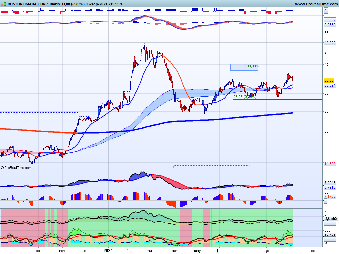This screenshot has height=254, width=339.
Task: Click the 49,920 resistance level label
Action: [x=330, y=43]
